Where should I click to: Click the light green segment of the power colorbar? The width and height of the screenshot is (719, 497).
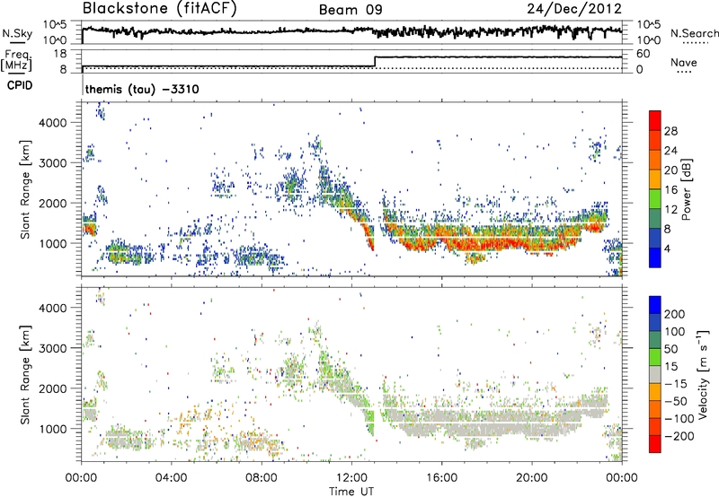click(x=655, y=199)
